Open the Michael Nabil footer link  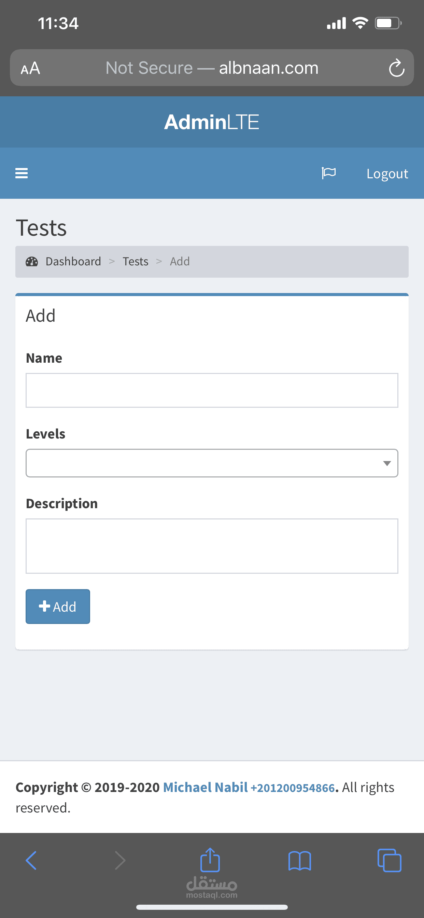tap(205, 787)
